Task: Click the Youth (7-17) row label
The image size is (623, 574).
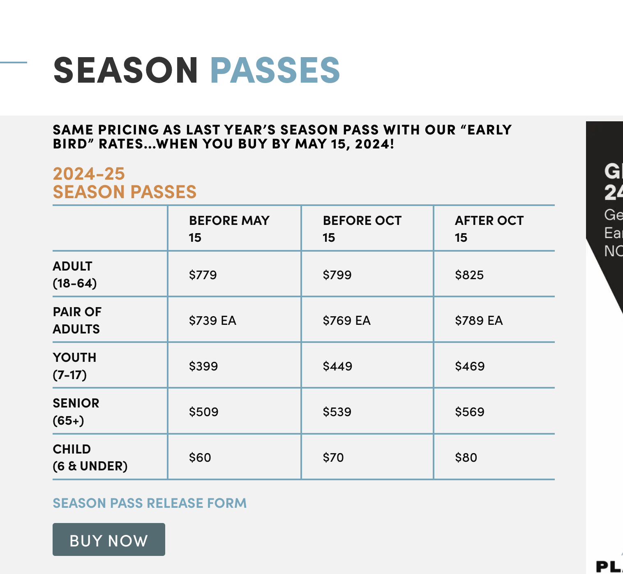Action: point(74,366)
